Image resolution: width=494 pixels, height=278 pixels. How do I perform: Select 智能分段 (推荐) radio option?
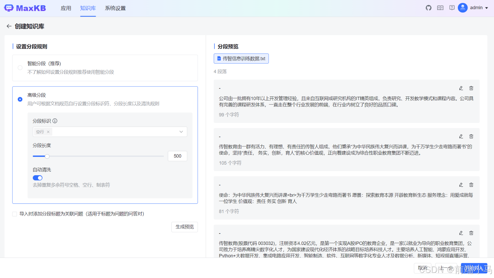pyautogui.click(x=20, y=68)
